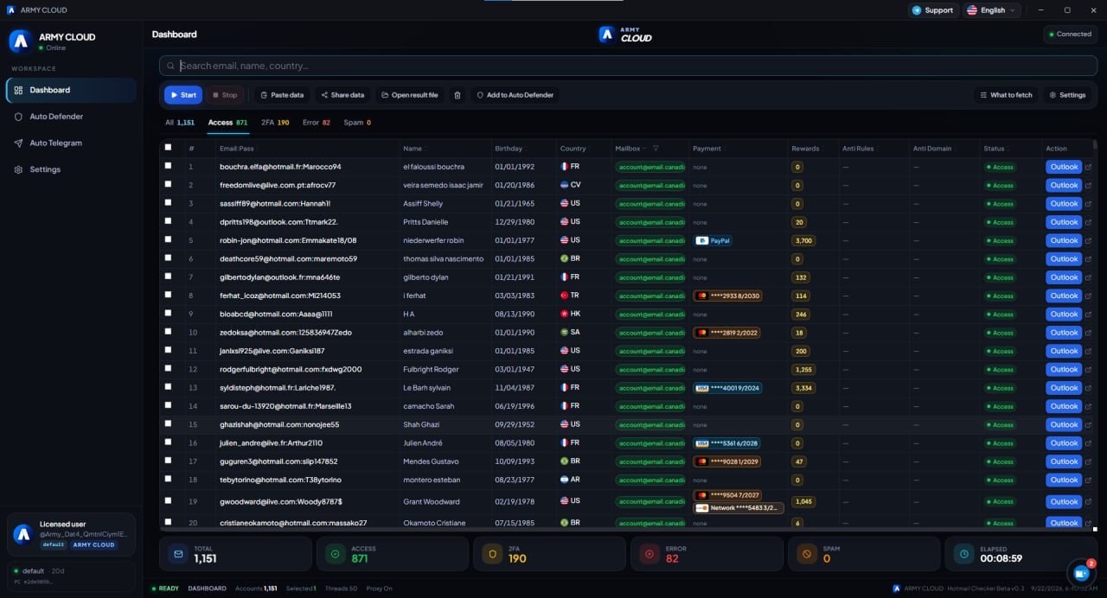The height and width of the screenshot is (598, 1107).
Task: Click the external-link icon in row 9
Action: click(x=1088, y=314)
